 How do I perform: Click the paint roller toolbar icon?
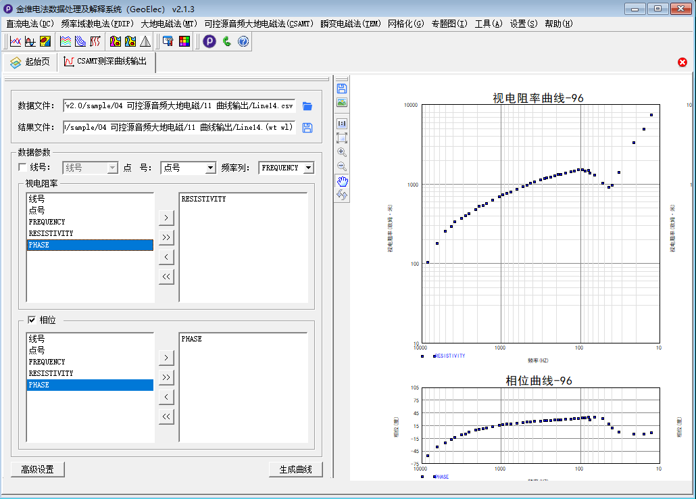[x=168, y=42]
